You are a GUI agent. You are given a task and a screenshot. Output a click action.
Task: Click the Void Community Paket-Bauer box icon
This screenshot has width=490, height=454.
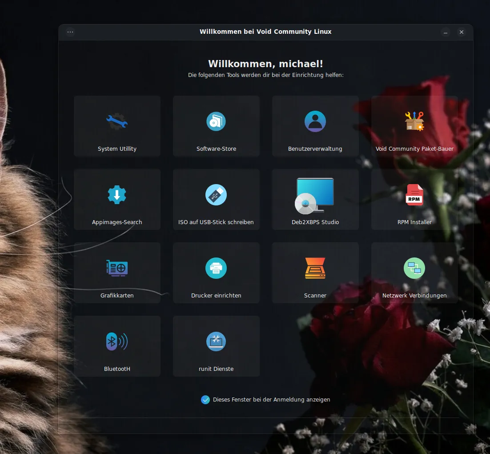point(414,121)
